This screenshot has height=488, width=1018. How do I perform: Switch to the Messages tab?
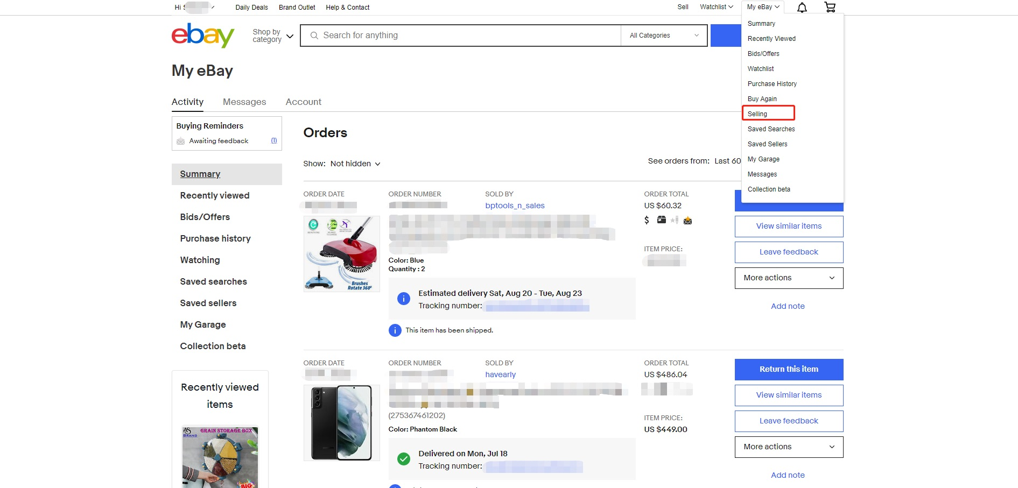[x=244, y=102]
